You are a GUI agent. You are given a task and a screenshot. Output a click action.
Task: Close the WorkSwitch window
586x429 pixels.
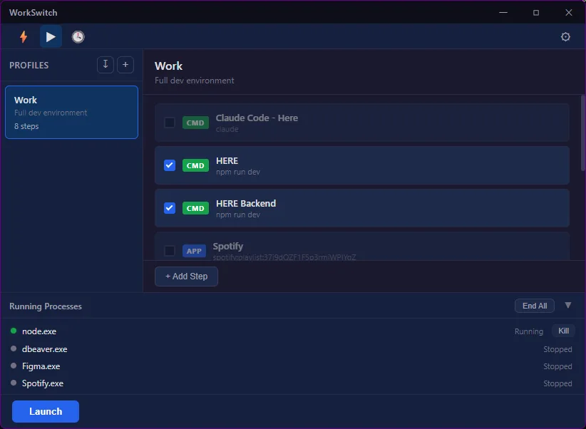click(569, 12)
